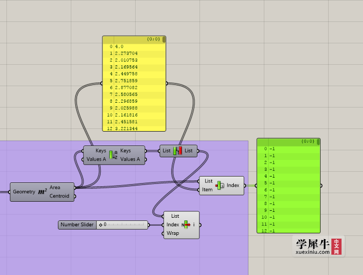Viewport: 363px width, 275px height.
Task: Select value 2.296859 in yellow panel
Action: click(126, 101)
